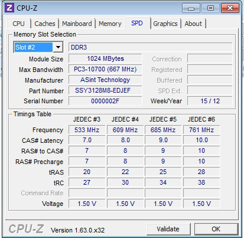The image size is (244, 239).
Task: Click the empty Correction field
Action: [210, 58]
